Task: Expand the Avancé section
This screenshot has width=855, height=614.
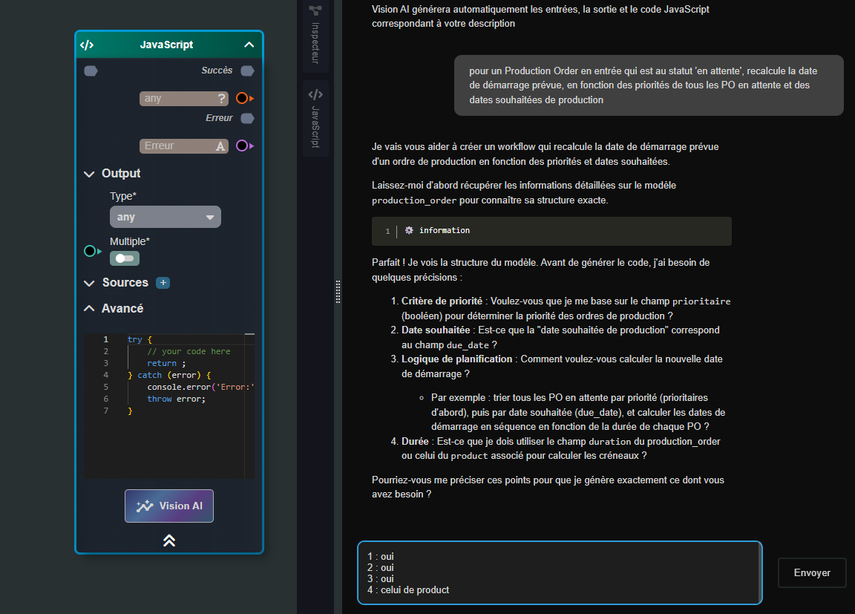Action: coord(89,308)
